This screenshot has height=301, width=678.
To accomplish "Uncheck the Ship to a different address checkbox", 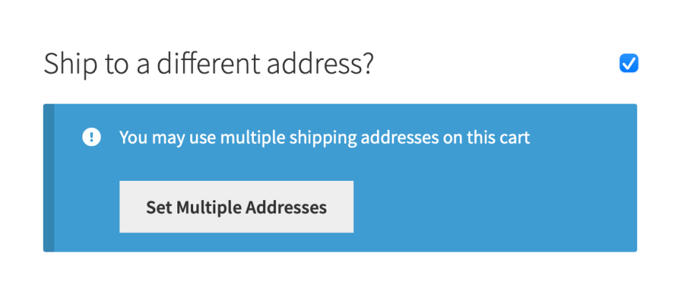I will [629, 64].
